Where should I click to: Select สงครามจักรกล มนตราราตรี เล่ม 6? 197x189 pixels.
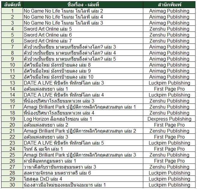pyautogui.click(x=83, y=173)
